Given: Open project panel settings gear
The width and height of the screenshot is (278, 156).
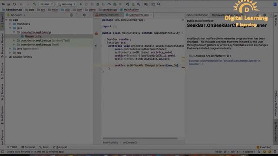Looking at the screenshot, I should click(x=84, y=15).
